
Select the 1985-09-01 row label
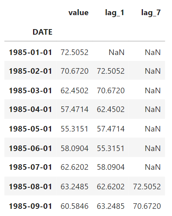(x=30, y=206)
